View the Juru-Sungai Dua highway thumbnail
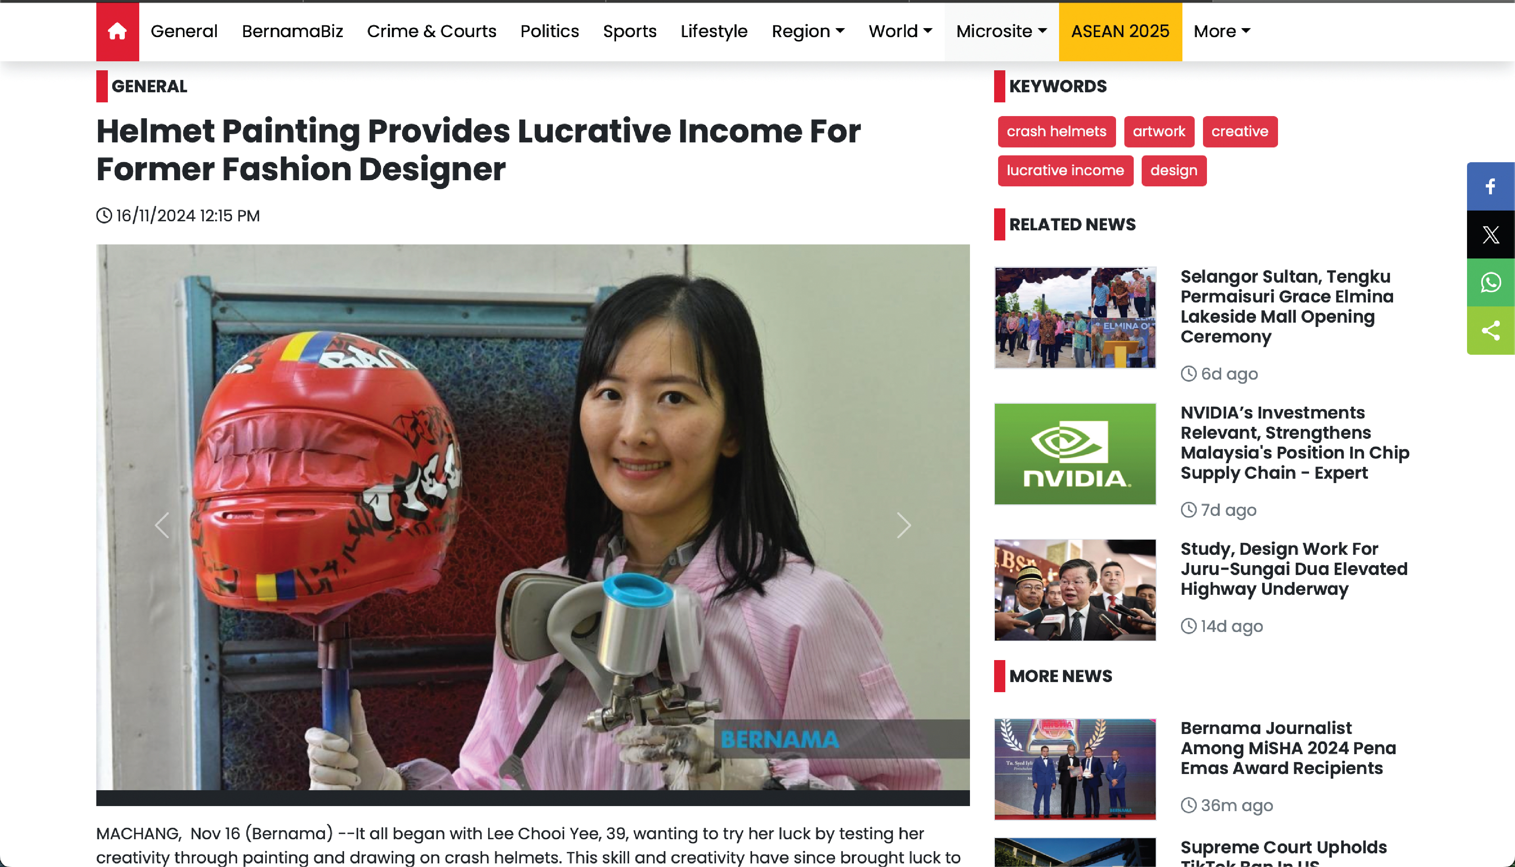The height and width of the screenshot is (867, 1515). [x=1075, y=590]
